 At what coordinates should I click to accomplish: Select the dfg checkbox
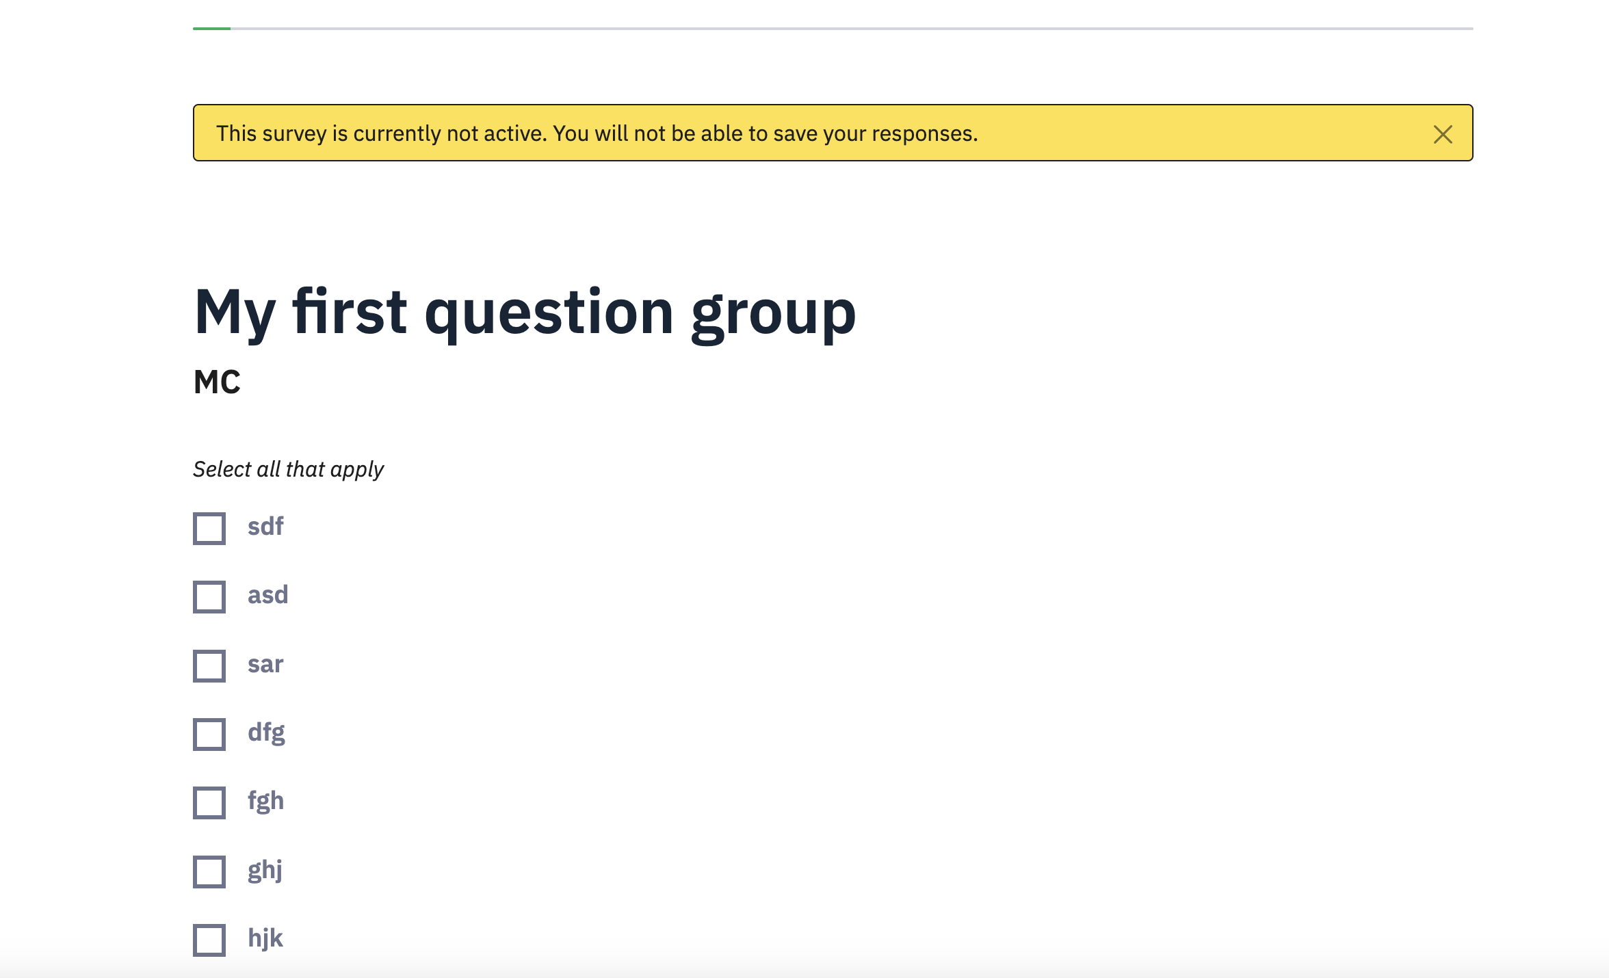[x=209, y=735]
